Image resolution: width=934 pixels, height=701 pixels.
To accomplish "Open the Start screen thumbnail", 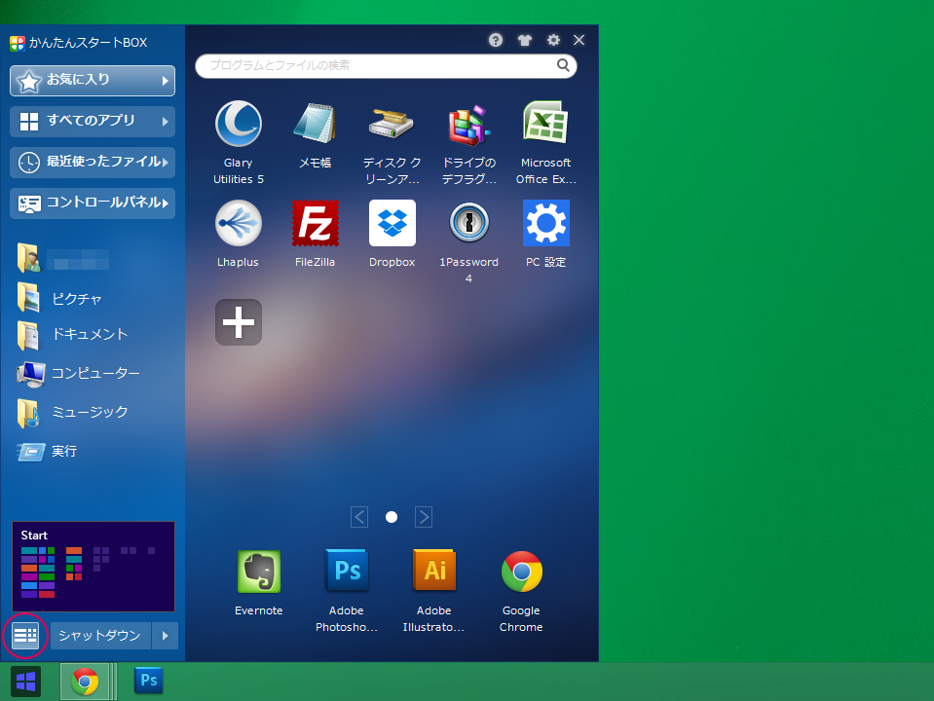I will (x=93, y=567).
